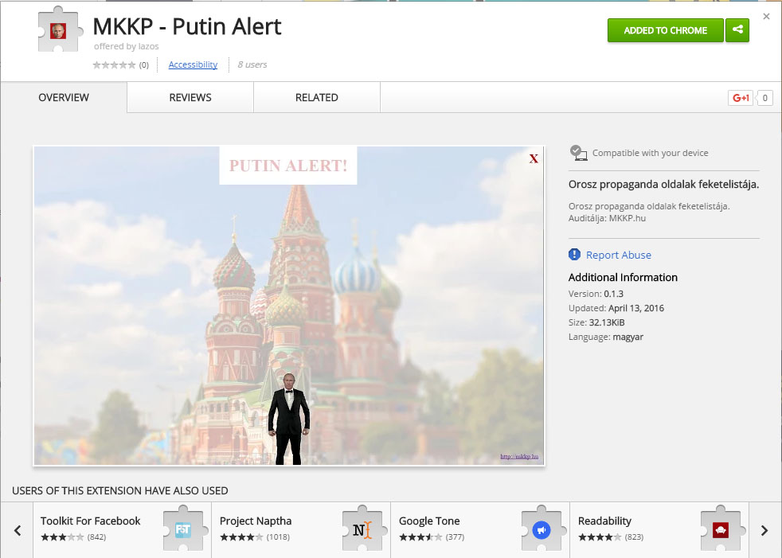782x558 pixels.
Task: Show next related extensions with right arrow
Action: (x=764, y=530)
